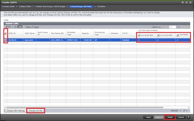The width and height of the screenshot is (194, 121).
Task: Close the Create LDEVs dialog
Action: [190, 2]
